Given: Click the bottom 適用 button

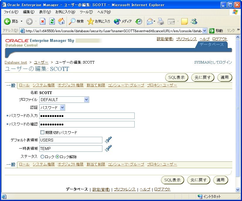Looking at the screenshot, I should click(x=220, y=180).
